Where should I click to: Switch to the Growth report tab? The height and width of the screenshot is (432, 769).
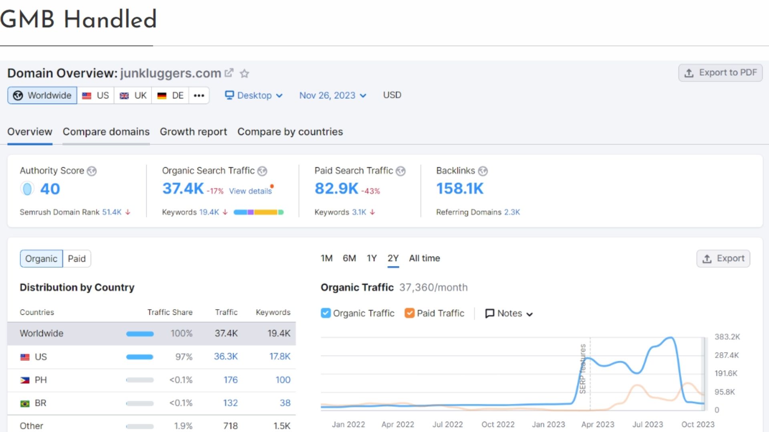tap(193, 132)
